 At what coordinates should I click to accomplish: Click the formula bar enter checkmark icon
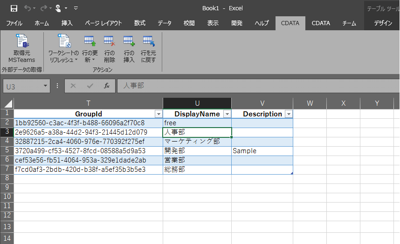(x=90, y=86)
